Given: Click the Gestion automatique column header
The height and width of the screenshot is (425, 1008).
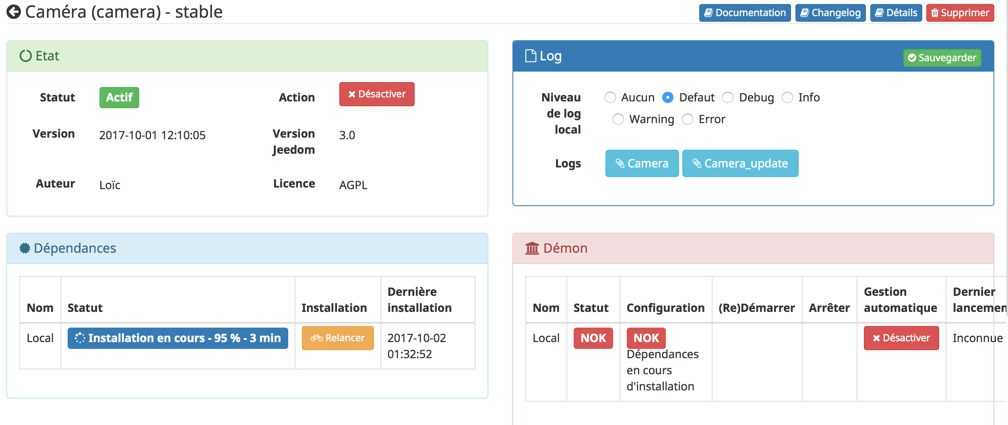Looking at the screenshot, I should (x=901, y=300).
